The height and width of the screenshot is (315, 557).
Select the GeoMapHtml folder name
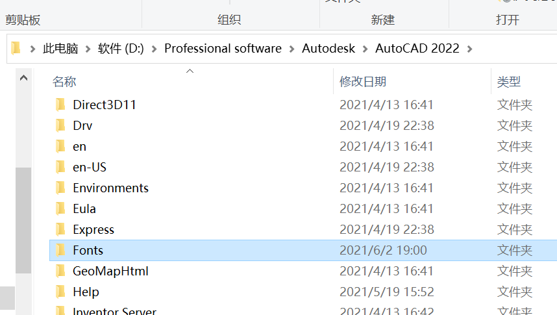tap(110, 271)
